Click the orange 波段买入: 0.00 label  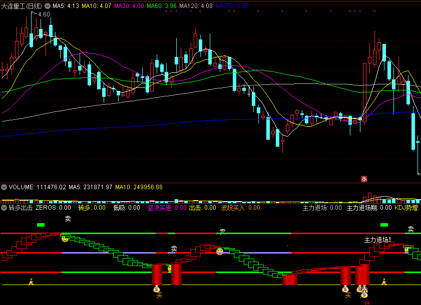click(241, 208)
